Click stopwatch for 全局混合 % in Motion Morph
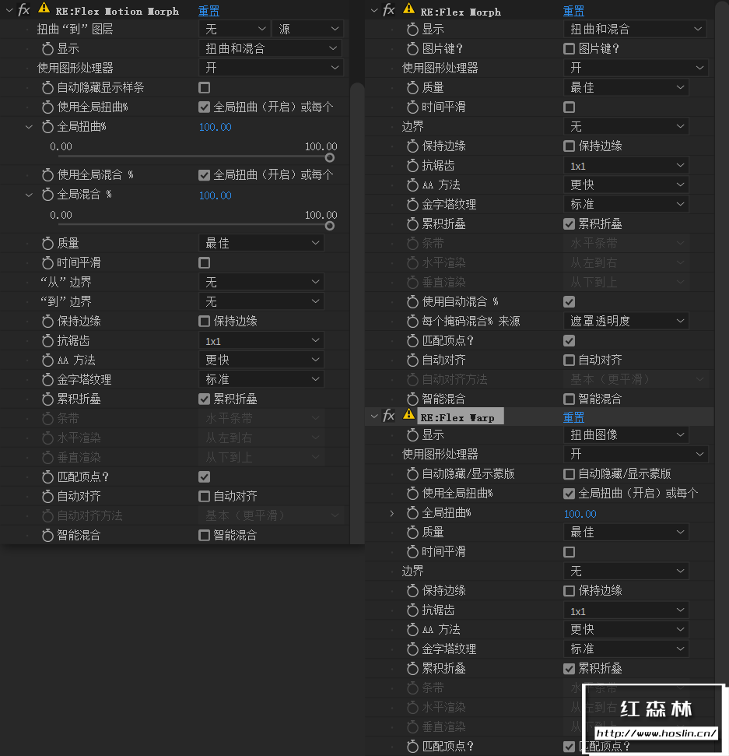The width and height of the screenshot is (729, 756). tap(47, 195)
